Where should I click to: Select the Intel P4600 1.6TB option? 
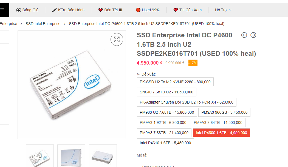pos(221,133)
